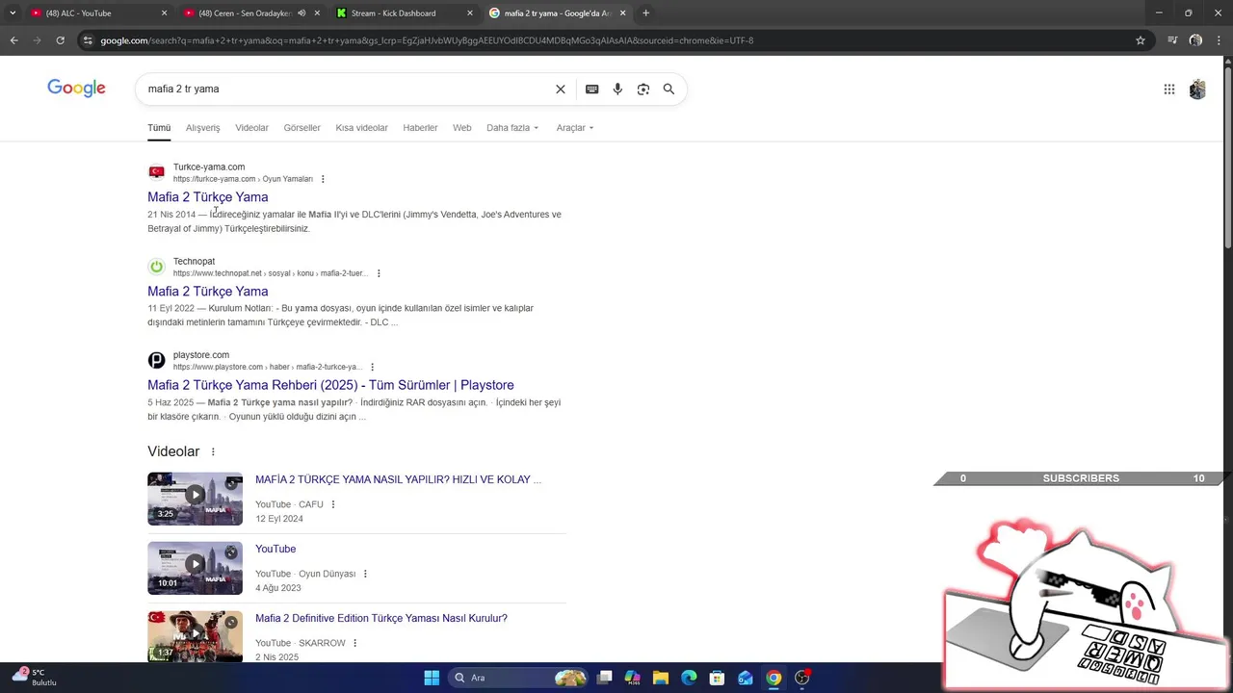The width and height of the screenshot is (1233, 693).
Task: Switch to OBS Studio on the taskbar
Action: tap(802, 678)
